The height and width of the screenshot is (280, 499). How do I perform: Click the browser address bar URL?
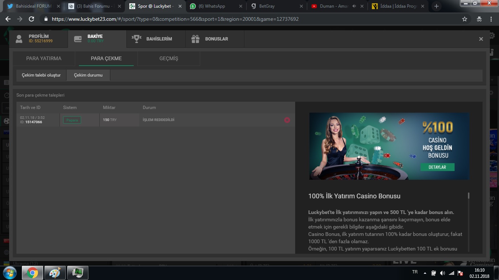pos(175,19)
